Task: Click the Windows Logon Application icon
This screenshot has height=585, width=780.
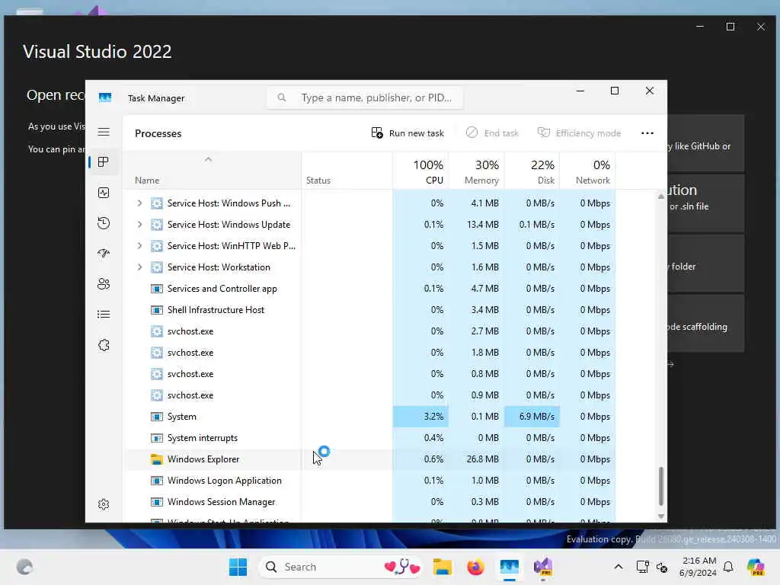Action: coord(157,481)
